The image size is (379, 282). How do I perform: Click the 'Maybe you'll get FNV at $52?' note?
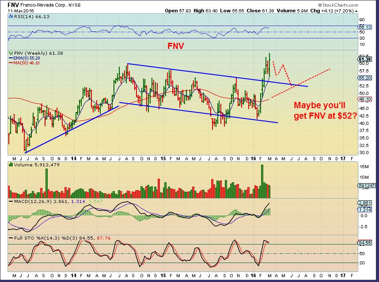point(325,111)
